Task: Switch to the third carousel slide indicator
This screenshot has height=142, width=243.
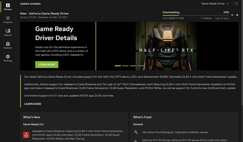Action: pyautogui.click(x=133, y=66)
